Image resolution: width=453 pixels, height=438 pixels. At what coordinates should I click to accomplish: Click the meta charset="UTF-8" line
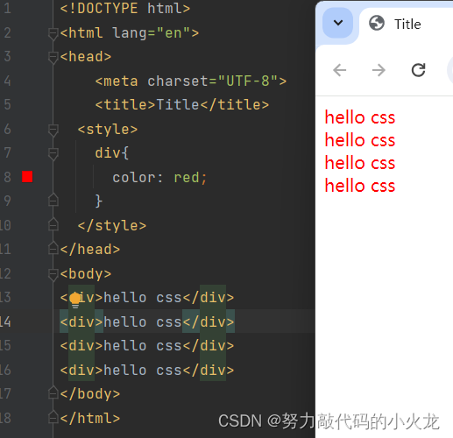pyautogui.click(x=191, y=81)
